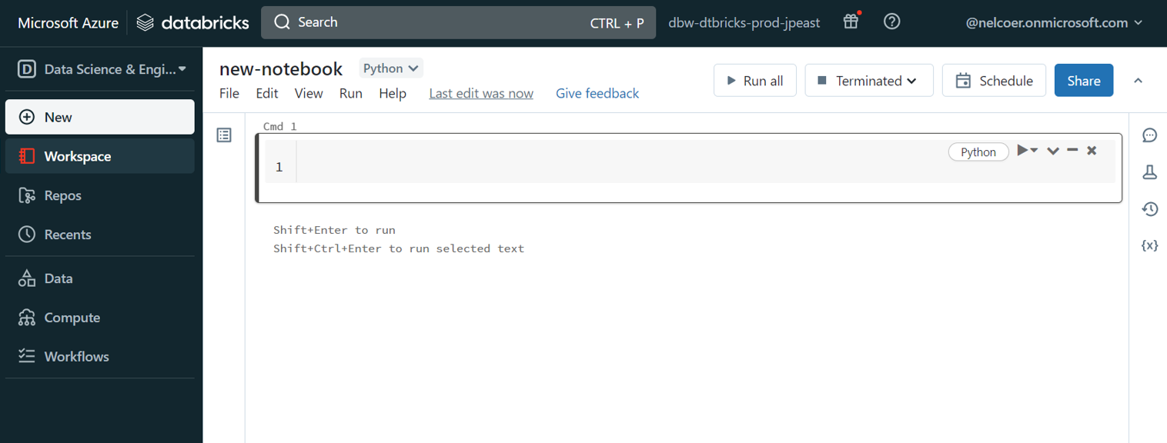Image resolution: width=1167 pixels, height=443 pixels.
Task: Open the Run menu
Action: pyautogui.click(x=350, y=93)
